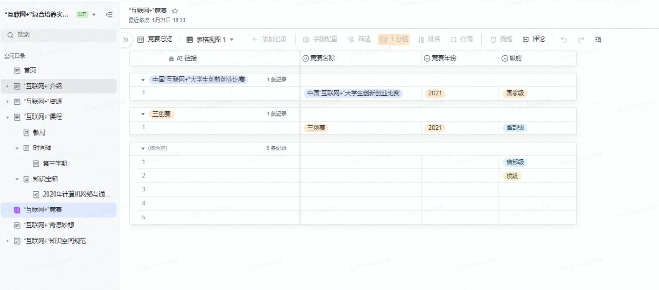The width and height of the screenshot is (659, 290).
Task: Click the 5 条记录 count label
Action: (x=276, y=148)
